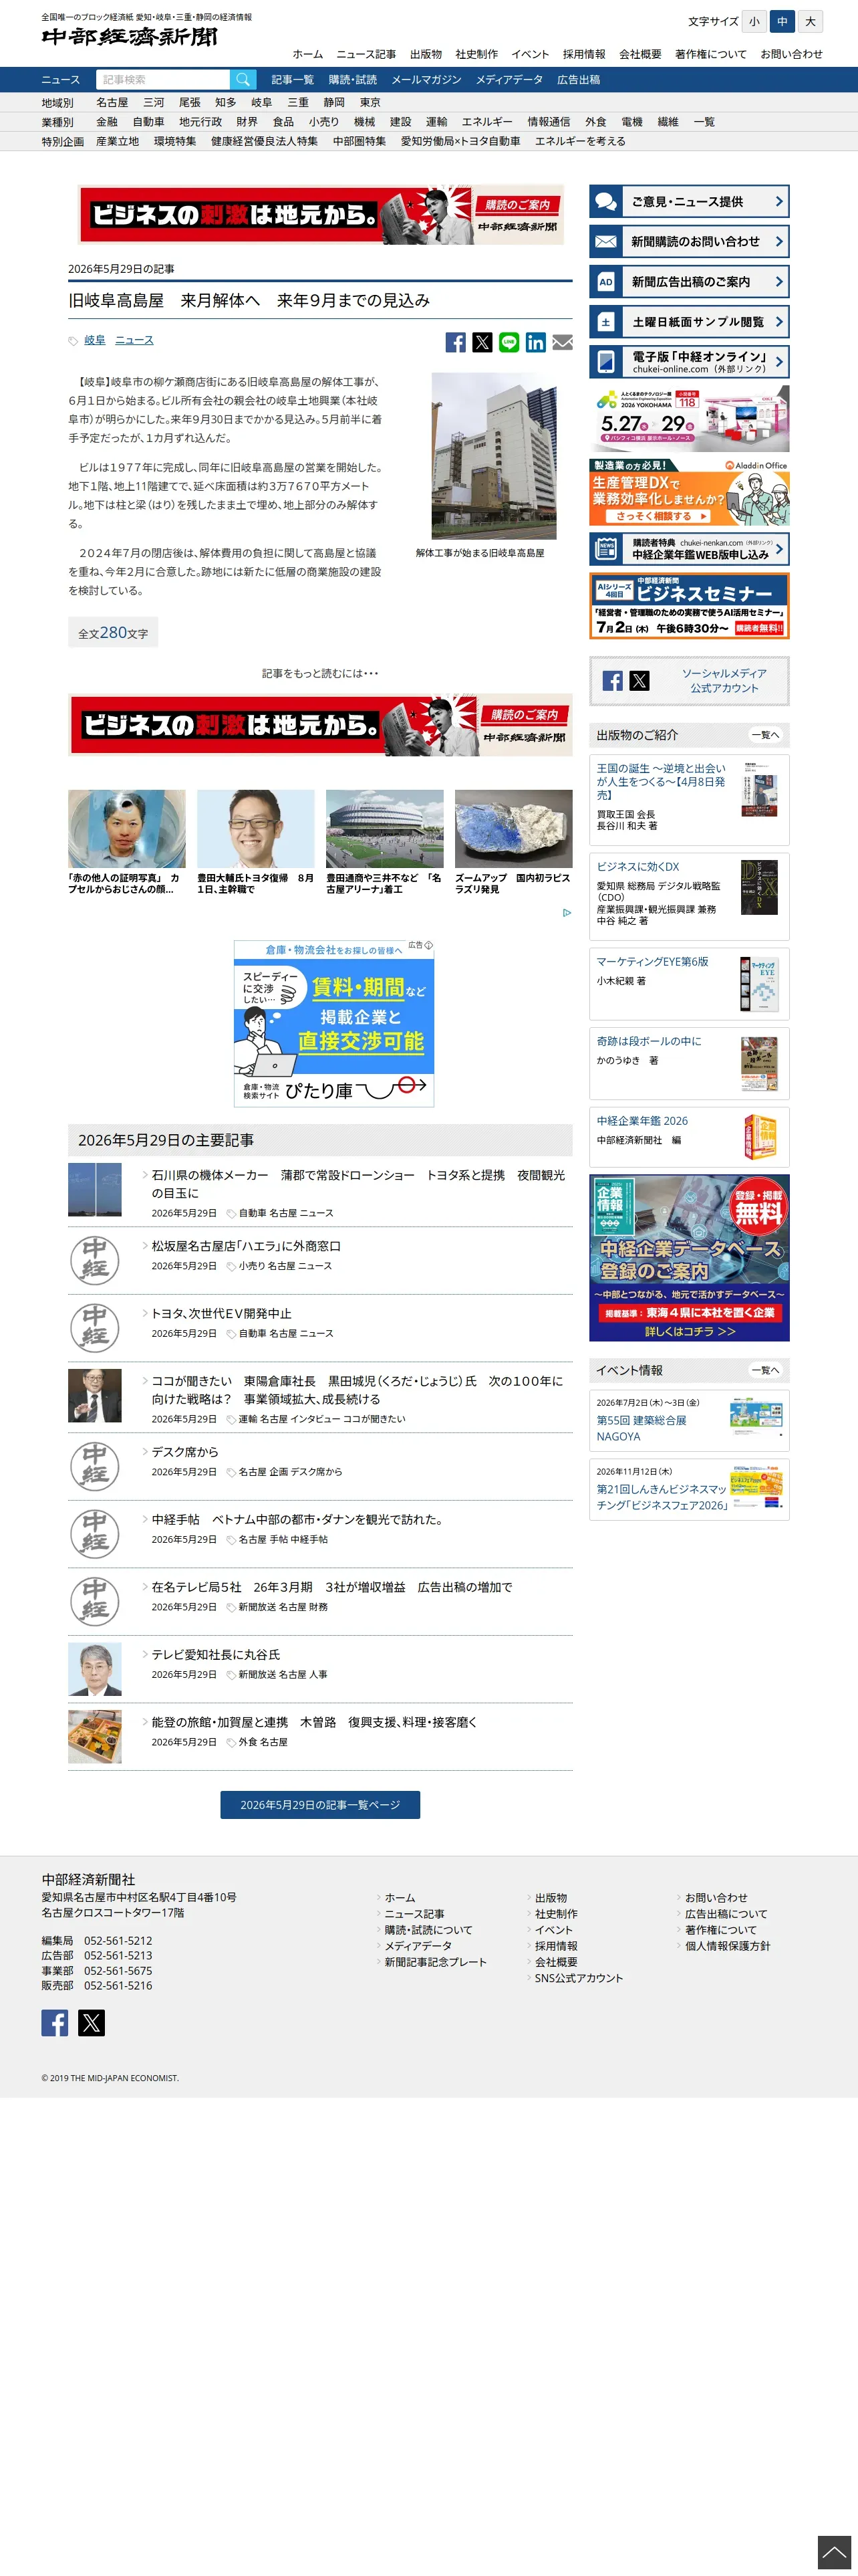Open 出版物 in top navigation
Image resolution: width=858 pixels, height=2576 pixels.
pyautogui.click(x=426, y=54)
